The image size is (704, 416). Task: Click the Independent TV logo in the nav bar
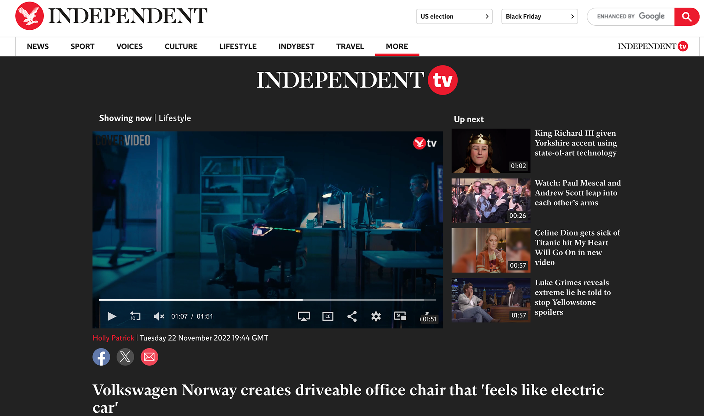coord(653,46)
